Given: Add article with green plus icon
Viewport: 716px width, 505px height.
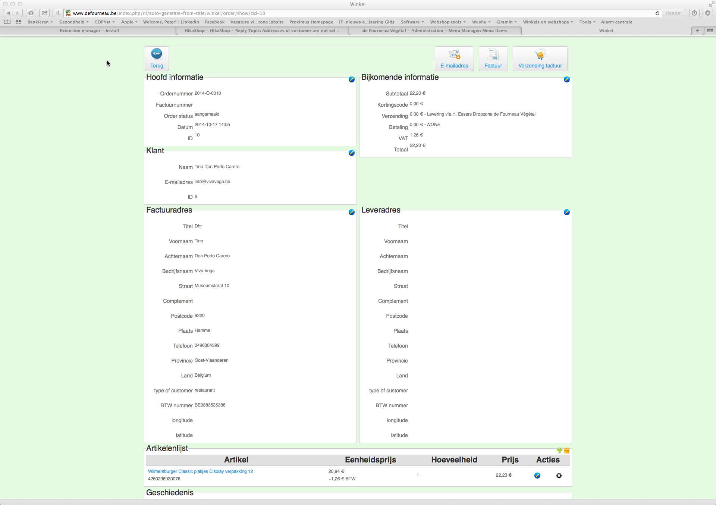Looking at the screenshot, I should coord(559,451).
